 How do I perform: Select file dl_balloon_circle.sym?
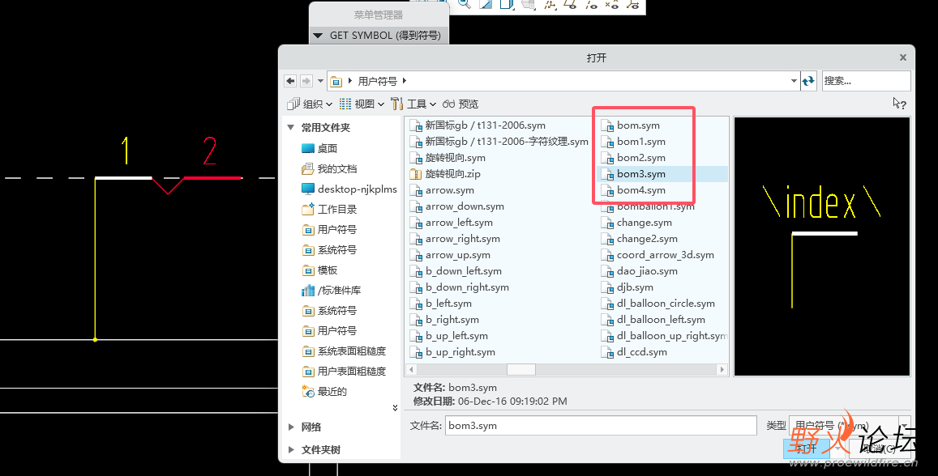[x=658, y=304]
